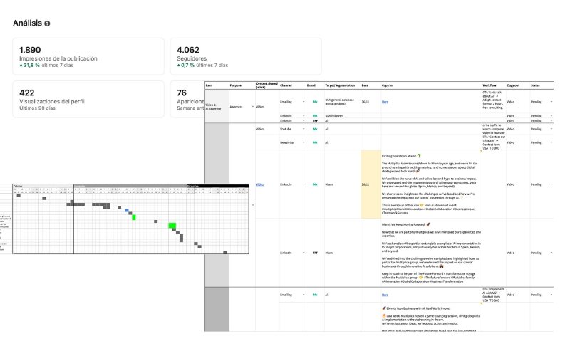Open the Visualizaciones del perfil card

point(88,99)
